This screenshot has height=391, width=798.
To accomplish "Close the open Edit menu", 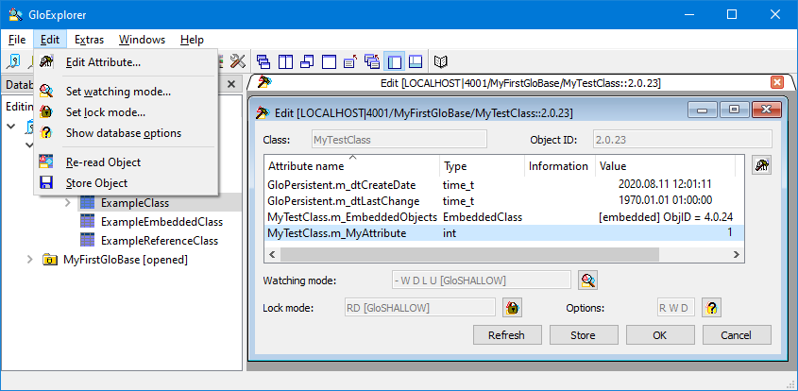I will tap(50, 40).
